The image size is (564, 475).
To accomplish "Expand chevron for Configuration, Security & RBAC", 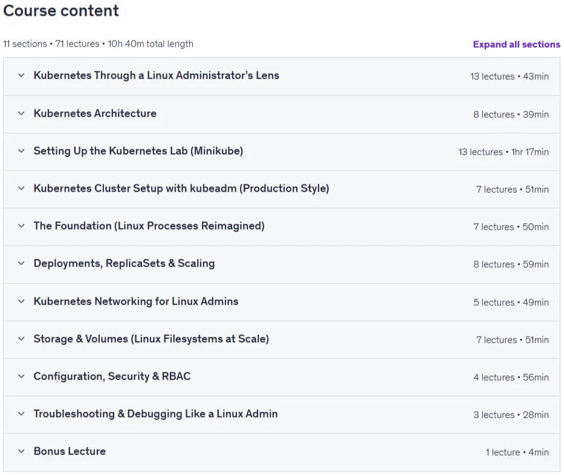I will click(x=21, y=376).
